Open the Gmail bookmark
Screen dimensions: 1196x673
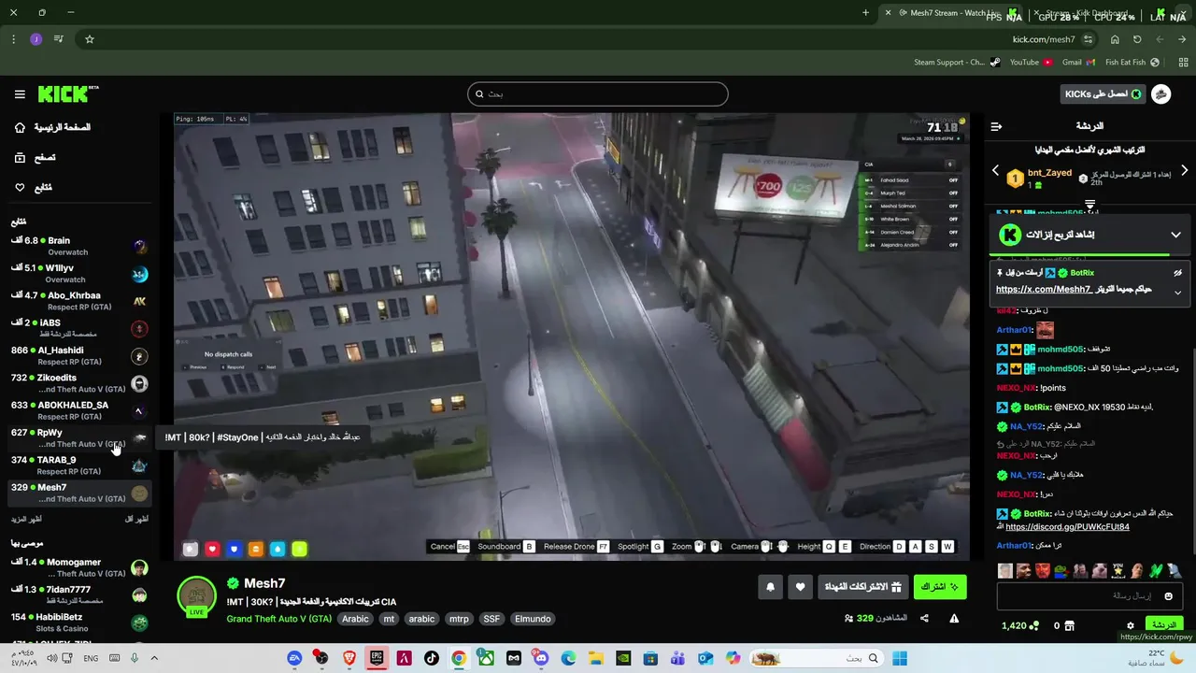1078,63
